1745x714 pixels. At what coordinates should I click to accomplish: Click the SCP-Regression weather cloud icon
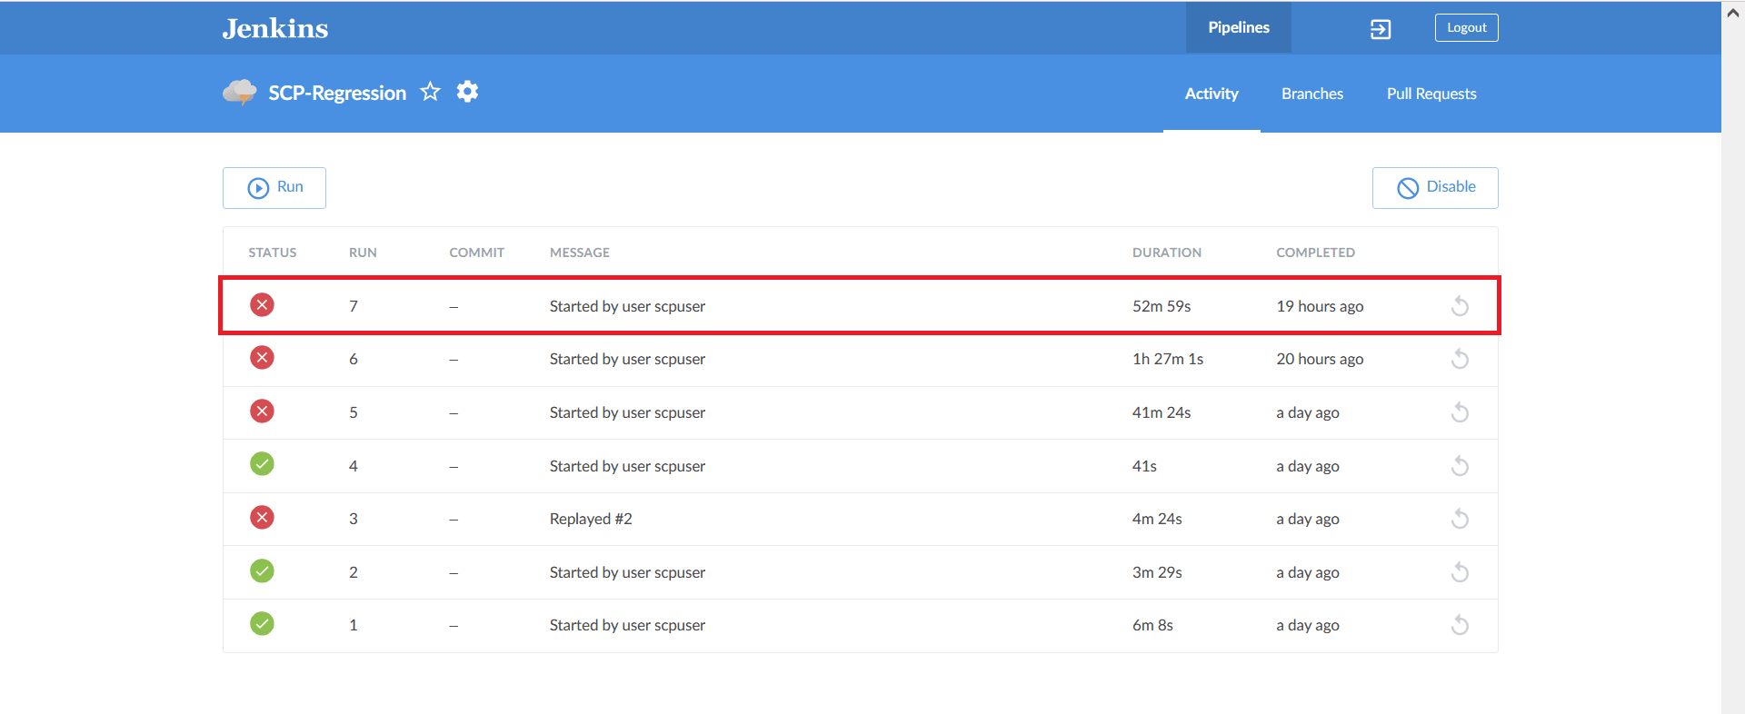[x=240, y=92]
